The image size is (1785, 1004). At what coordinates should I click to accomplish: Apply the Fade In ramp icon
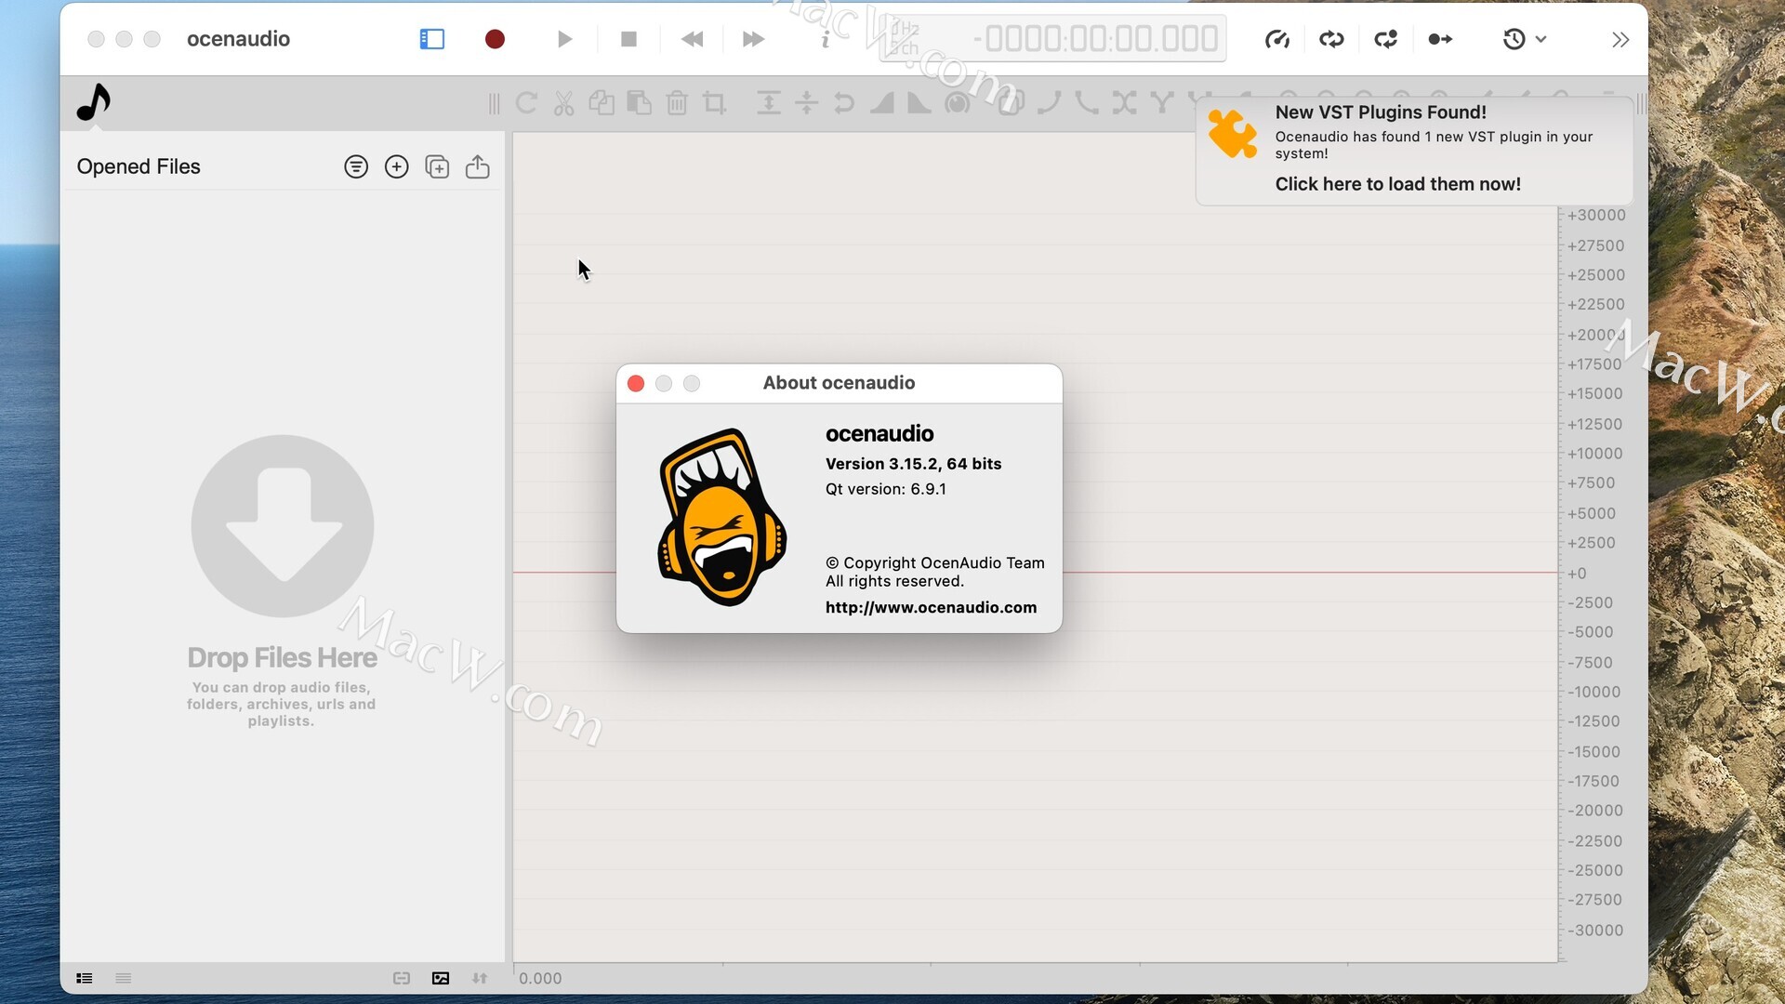pos(881,103)
